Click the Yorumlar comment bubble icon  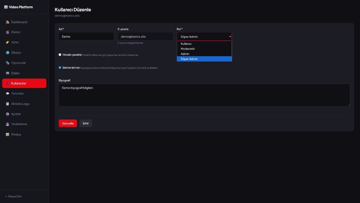[7, 93]
